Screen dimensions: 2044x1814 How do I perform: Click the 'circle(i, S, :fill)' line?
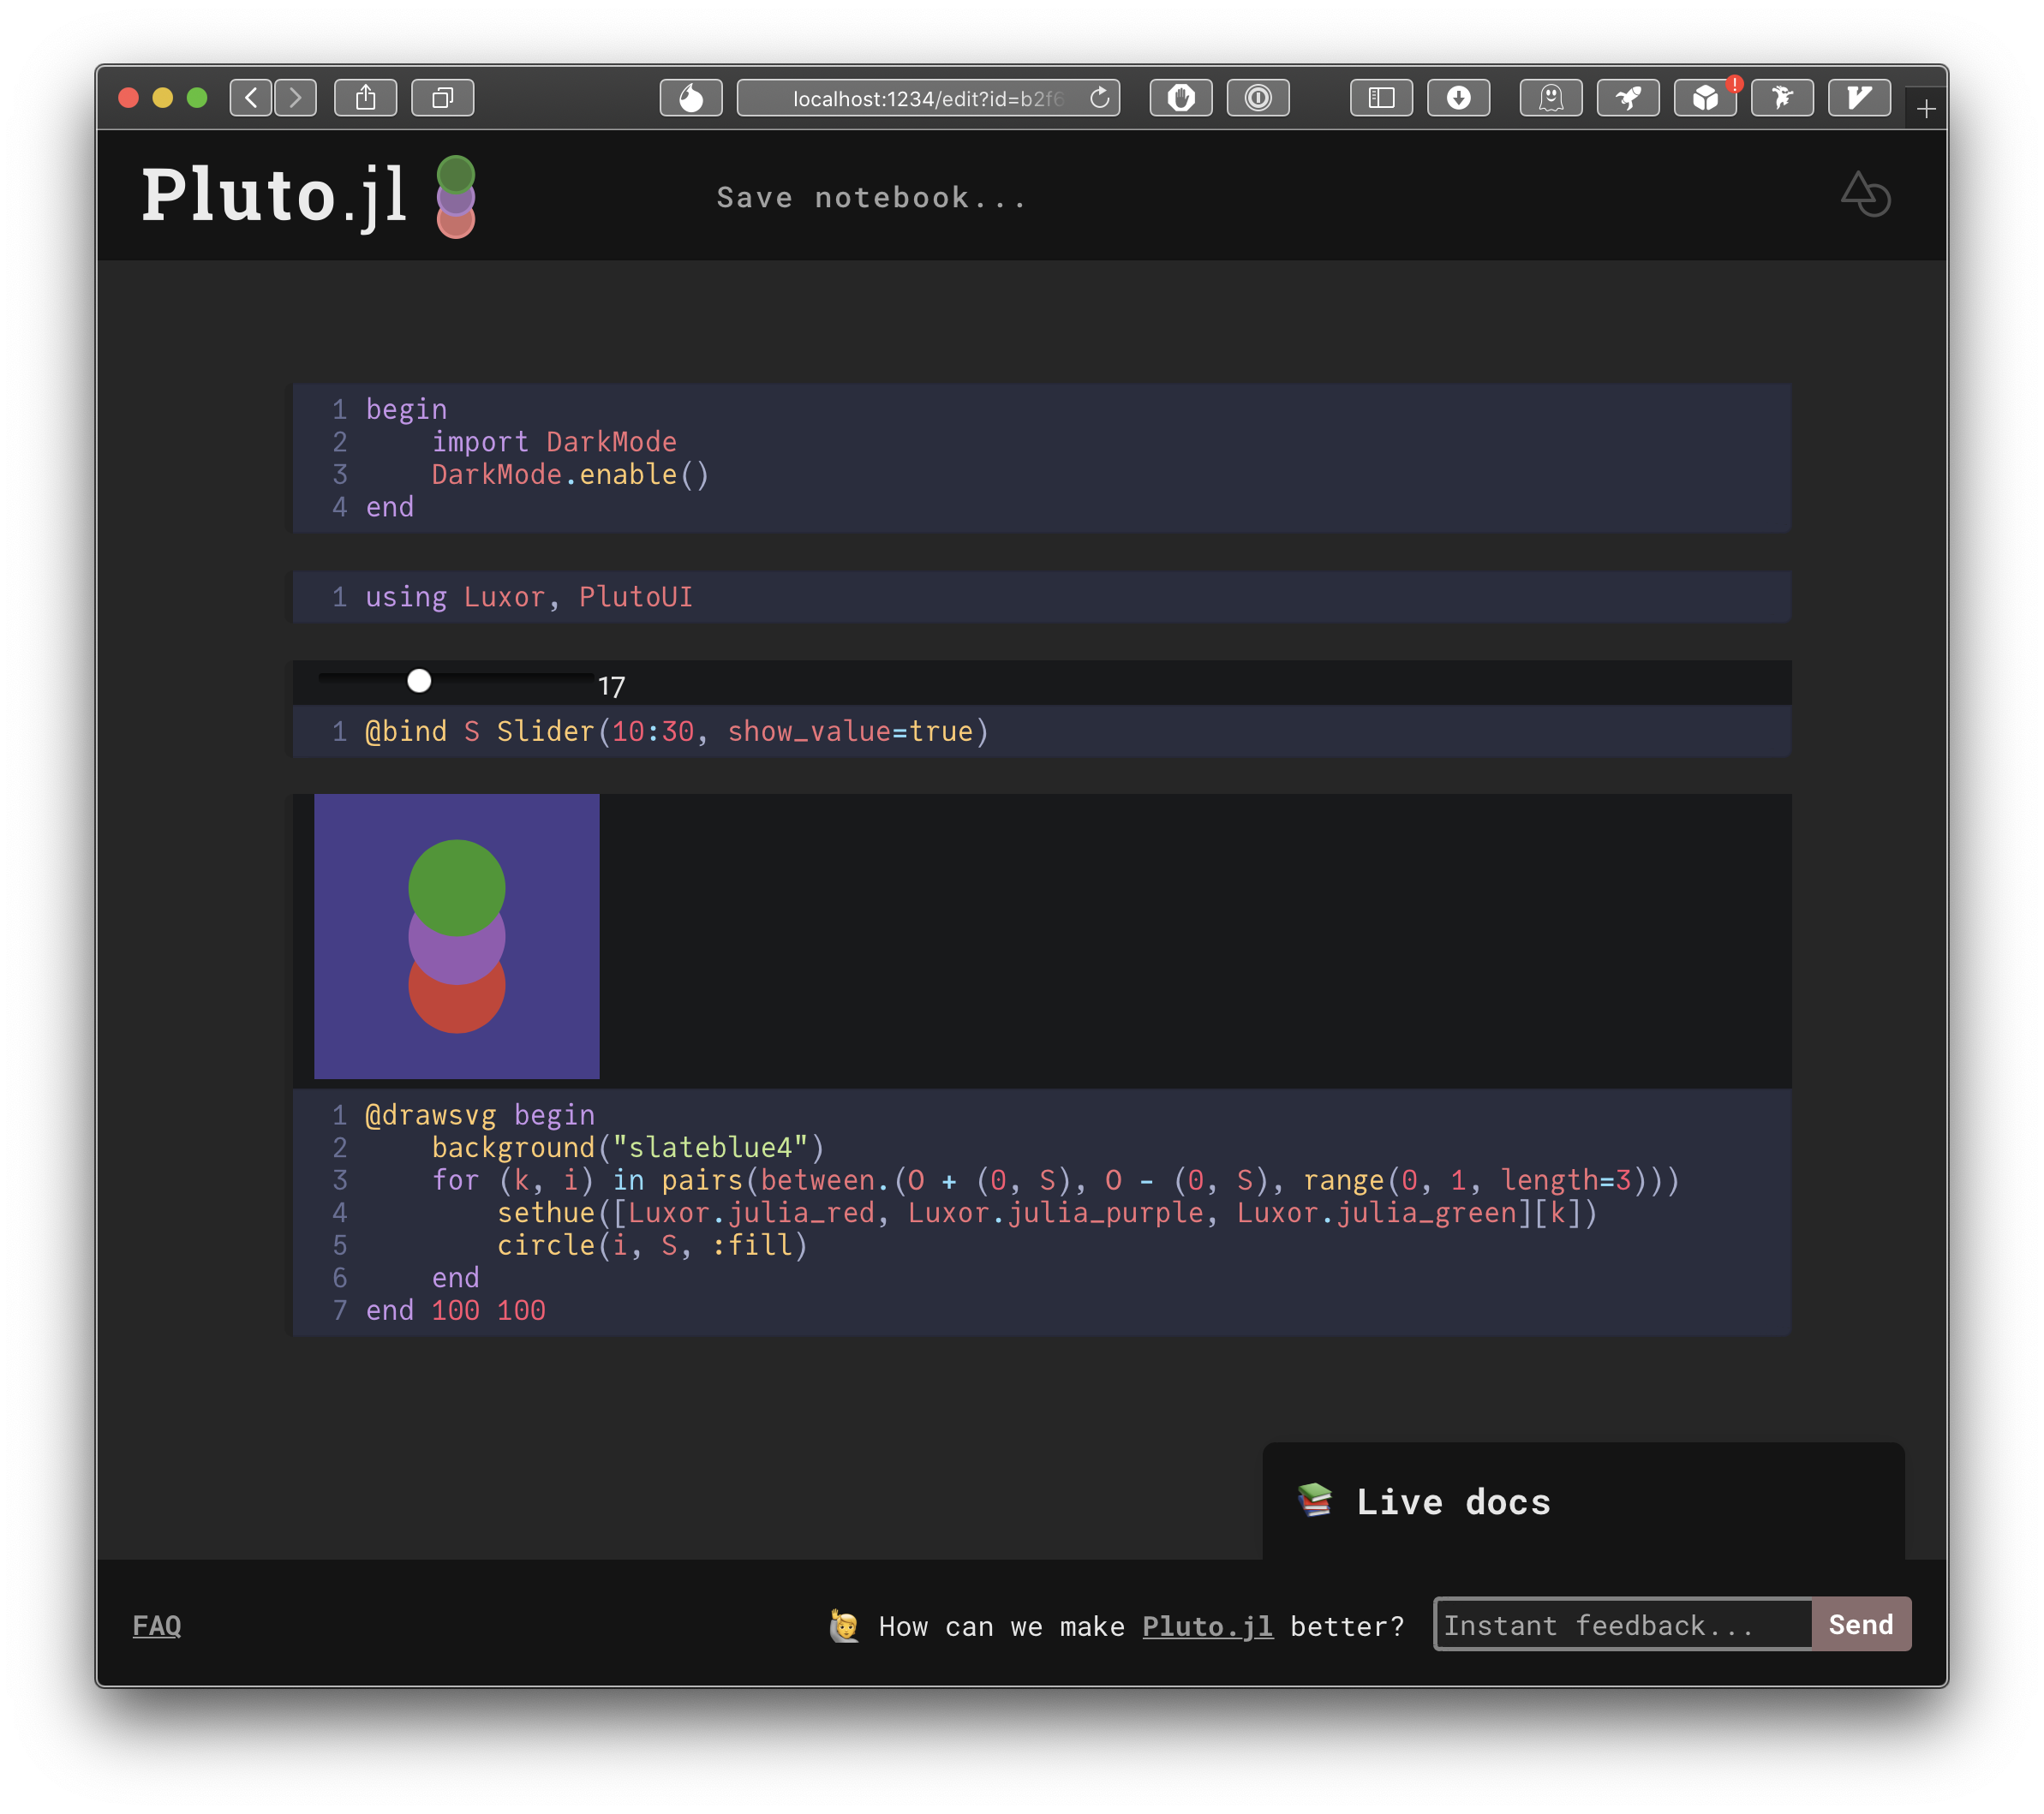tap(652, 1245)
